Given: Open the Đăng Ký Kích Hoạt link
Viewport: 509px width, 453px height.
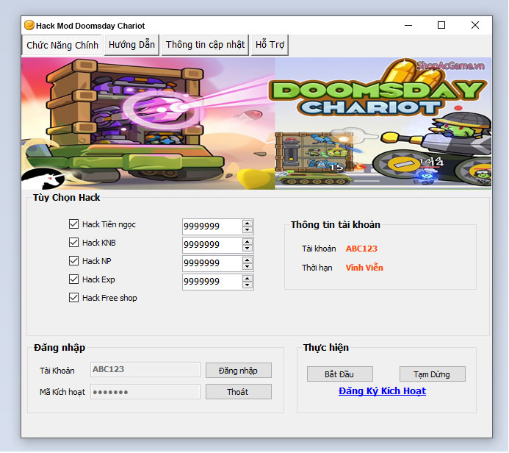Looking at the screenshot, I should click(382, 391).
